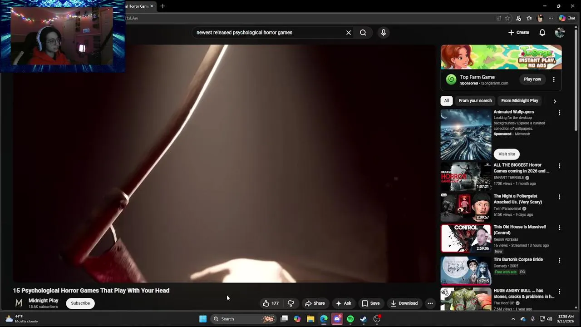
Task: Open Edge profile picture
Action: 540,18
